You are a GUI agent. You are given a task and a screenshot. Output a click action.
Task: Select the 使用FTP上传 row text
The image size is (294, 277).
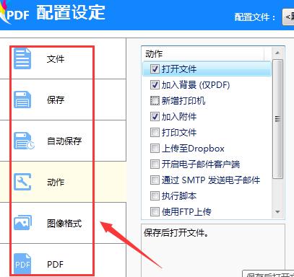pos(186,212)
